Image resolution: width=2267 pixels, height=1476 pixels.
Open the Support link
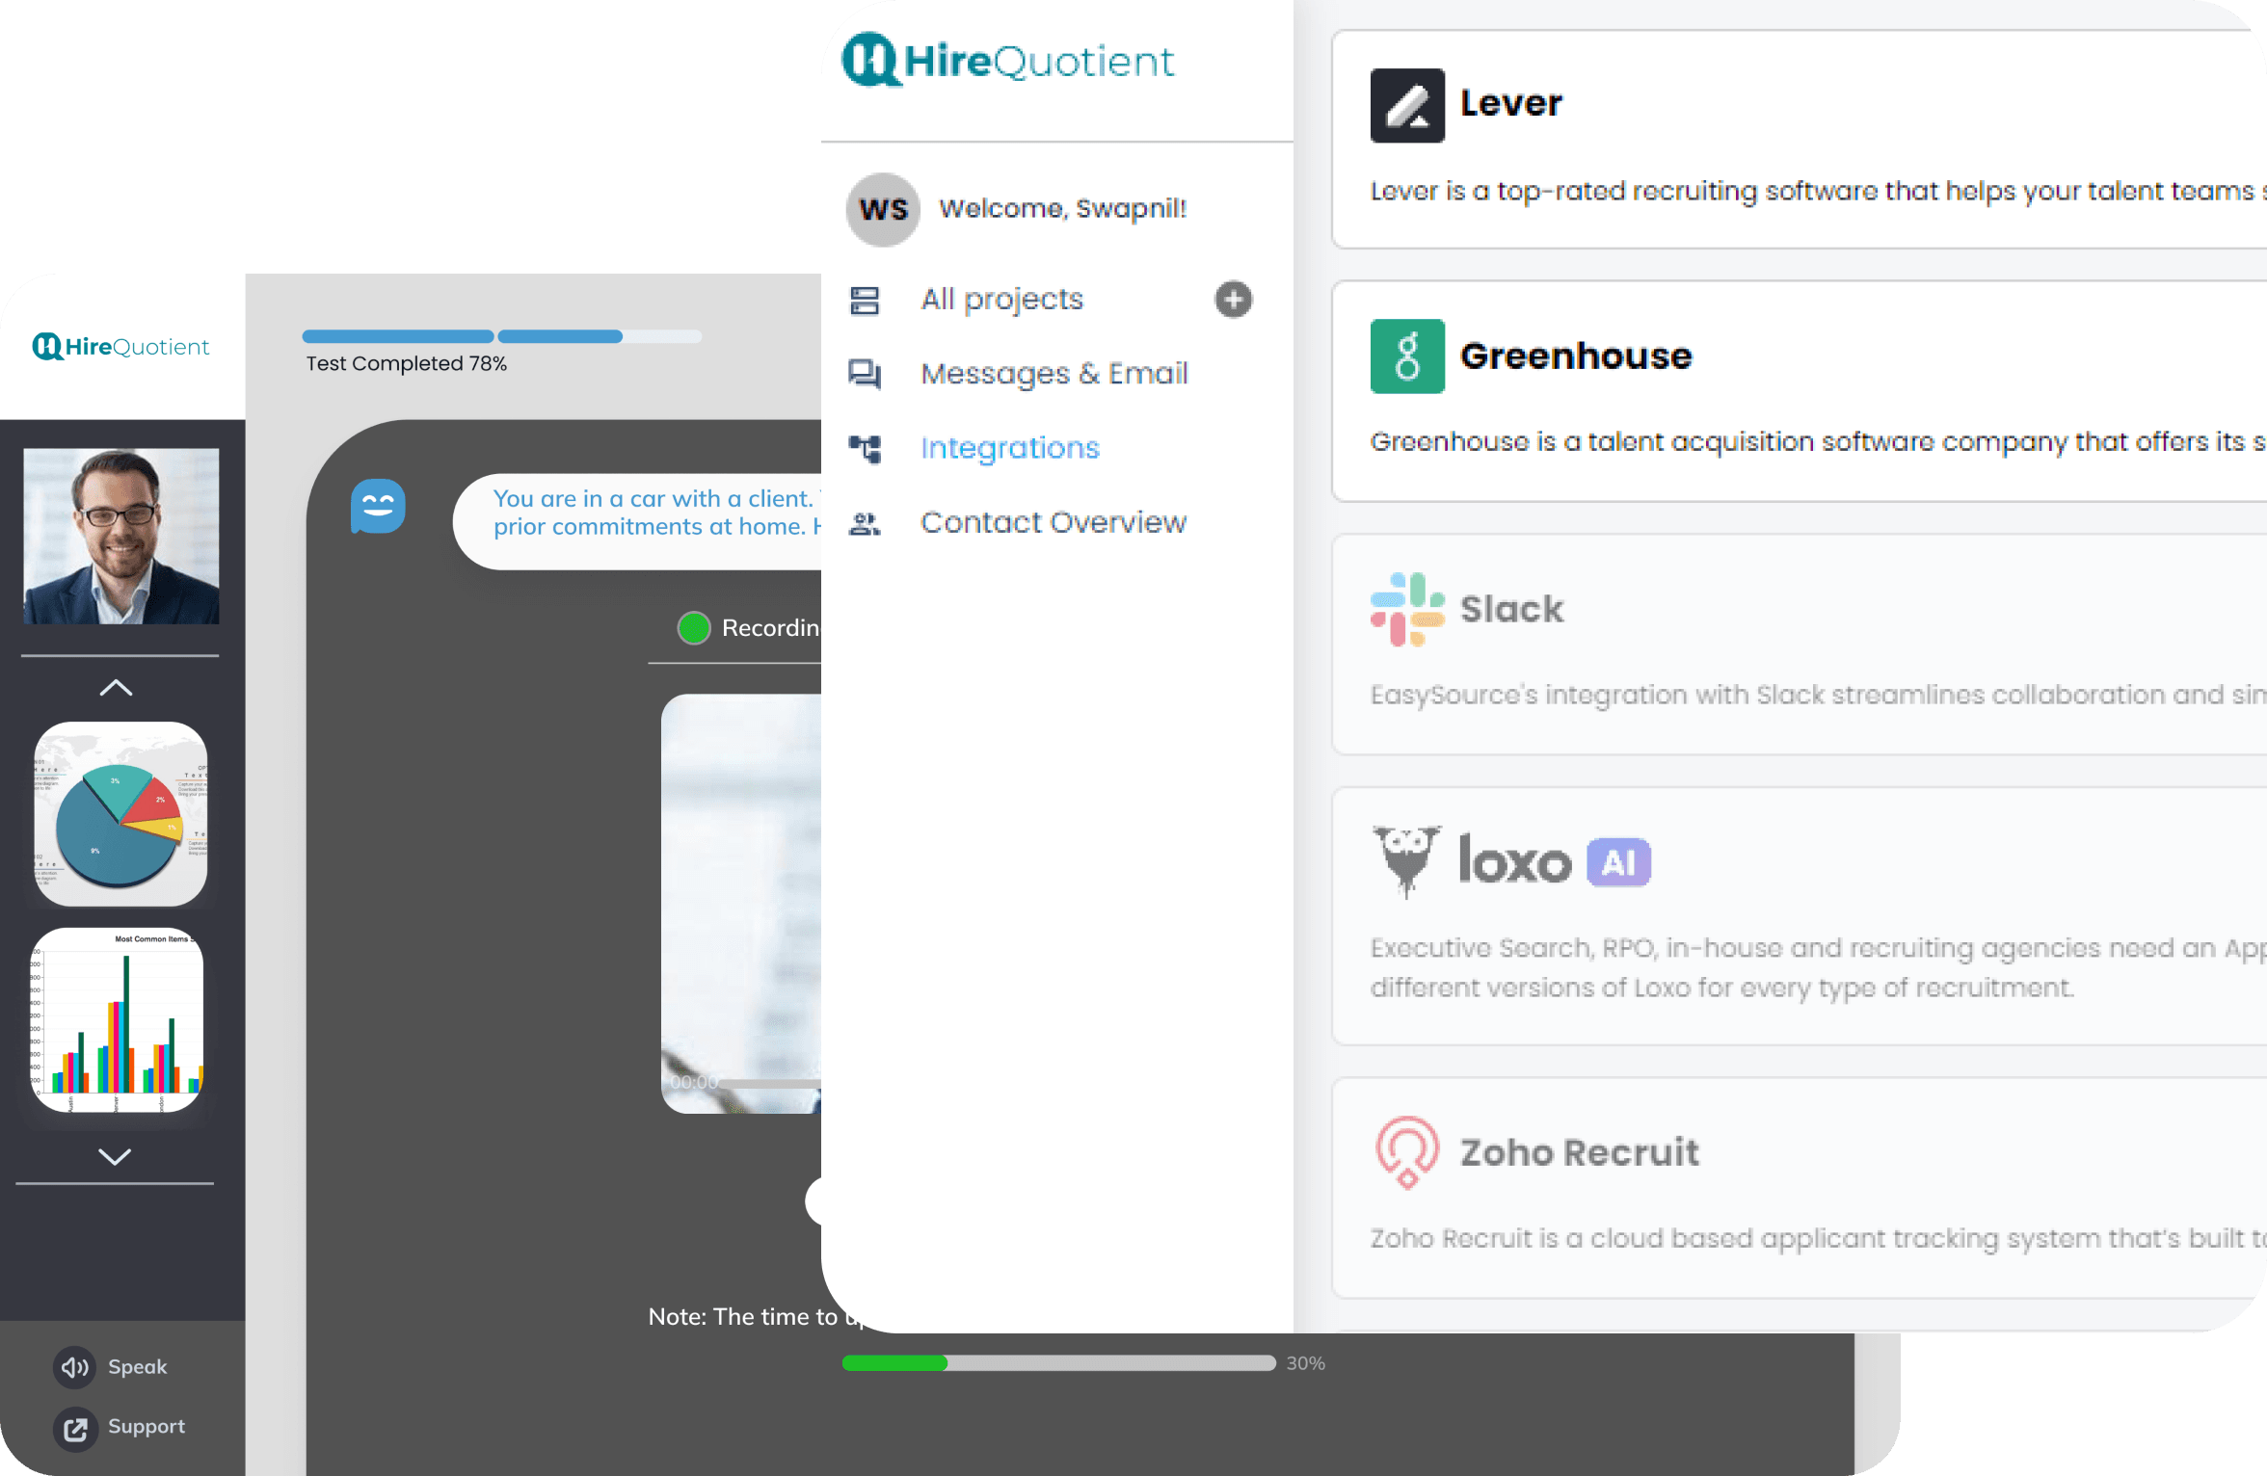point(146,1427)
